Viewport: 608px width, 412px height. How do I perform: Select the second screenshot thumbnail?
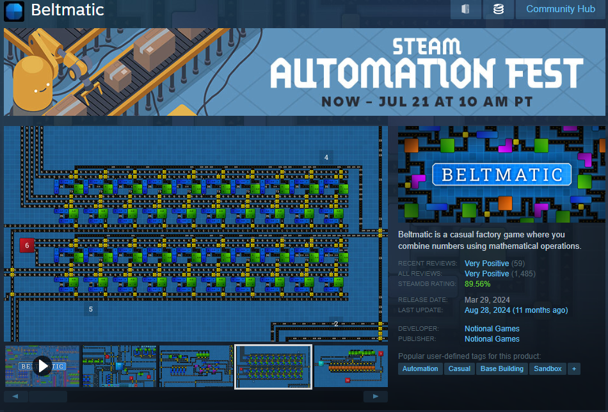click(120, 367)
